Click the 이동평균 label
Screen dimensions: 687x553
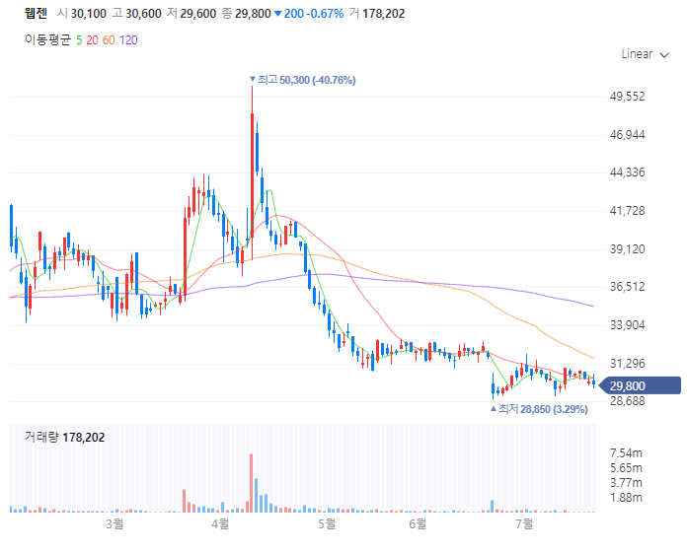click(47, 40)
